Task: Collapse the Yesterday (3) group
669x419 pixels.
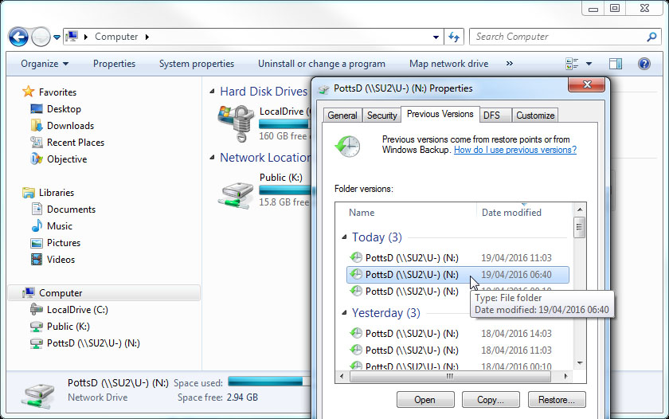Action: 344,313
